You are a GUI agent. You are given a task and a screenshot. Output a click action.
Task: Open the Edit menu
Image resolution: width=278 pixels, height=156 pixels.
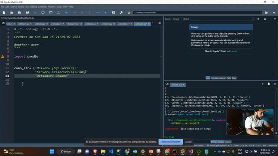[x=7, y=7]
